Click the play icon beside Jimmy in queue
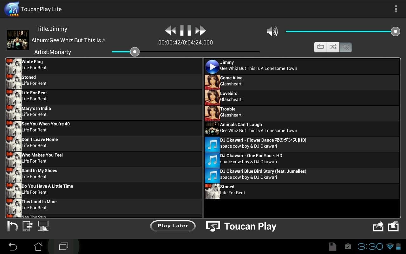Viewport: 406px width, 254px height. [212, 67]
